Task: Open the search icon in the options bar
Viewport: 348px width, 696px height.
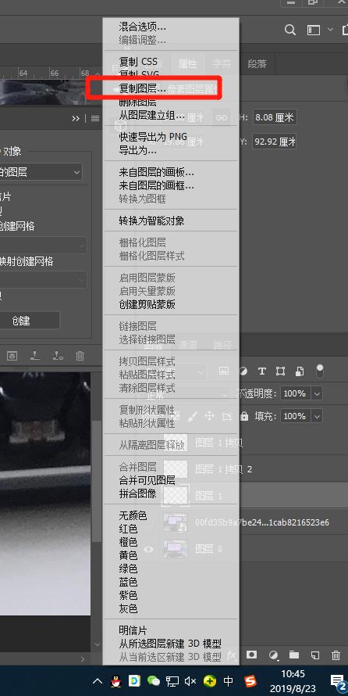Action: (290, 30)
